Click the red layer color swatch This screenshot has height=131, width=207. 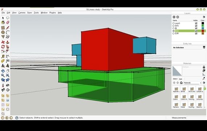203,31
